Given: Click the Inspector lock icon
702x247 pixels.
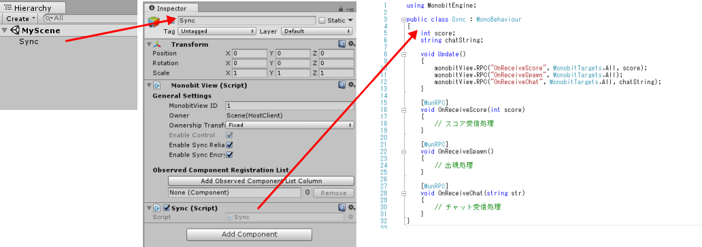Looking at the screenshot, I should click(x=341, y=9).
